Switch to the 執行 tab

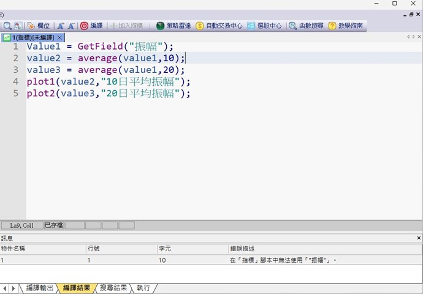click(x=143, y=288)
